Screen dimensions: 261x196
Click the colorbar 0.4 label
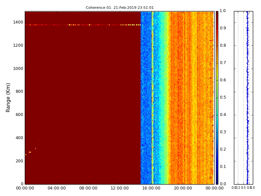click(x=223, y=115)
